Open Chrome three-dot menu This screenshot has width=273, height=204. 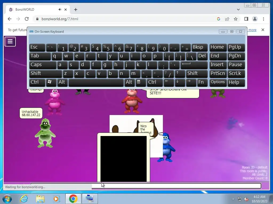click(x=263, y=19)
